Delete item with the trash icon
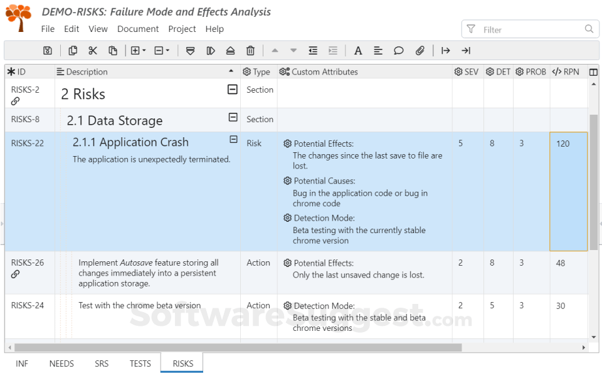Image resolution: width=602 pixels, height=376 pixels. pos(250,51)
